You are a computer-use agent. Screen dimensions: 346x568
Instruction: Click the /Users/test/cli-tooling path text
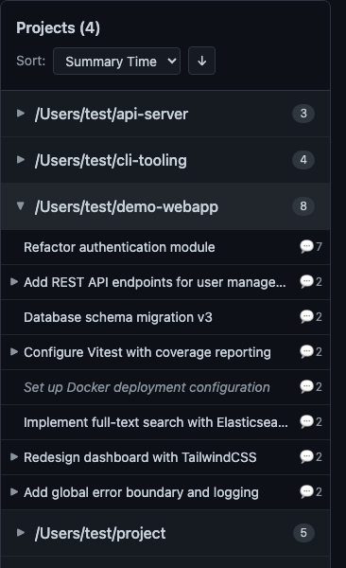coord(111,161)
